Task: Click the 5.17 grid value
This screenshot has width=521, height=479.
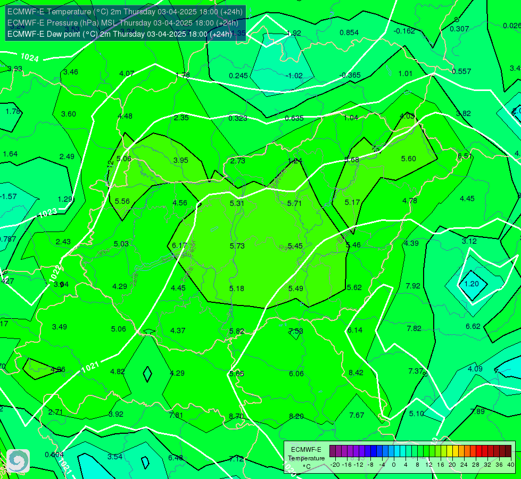Action: click(352, 202)
